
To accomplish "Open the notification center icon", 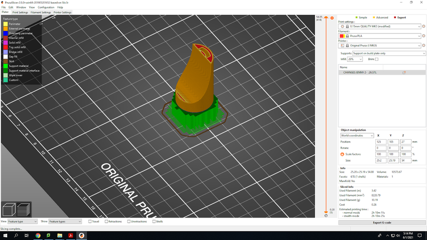I will click(420, 235).
